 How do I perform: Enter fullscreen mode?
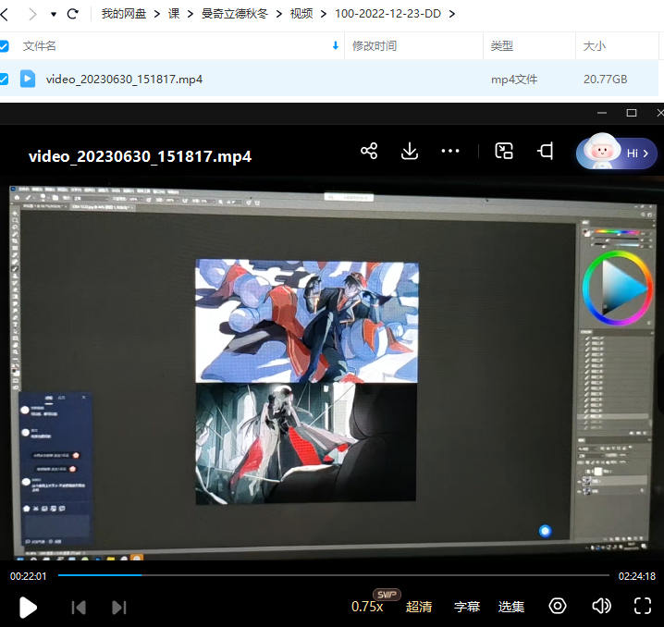pyautogui.click(x=643, y=607)
